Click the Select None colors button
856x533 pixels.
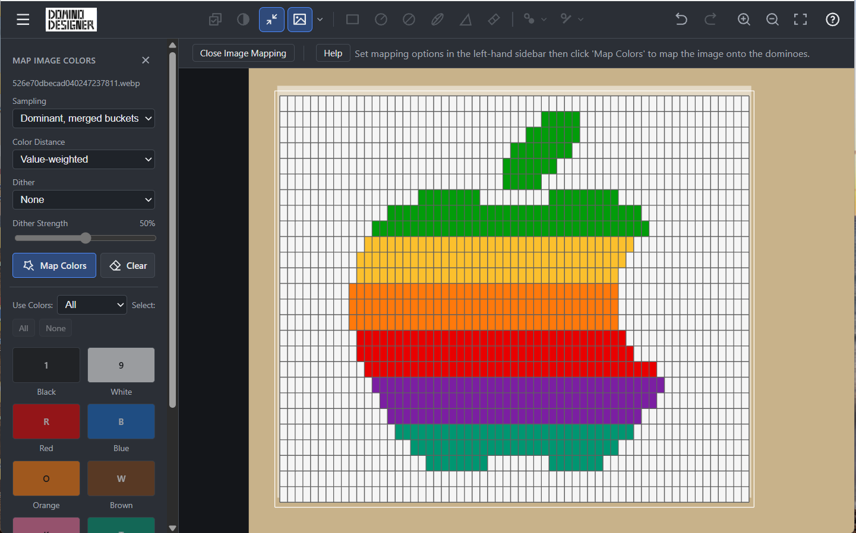(x=56, y=328)
